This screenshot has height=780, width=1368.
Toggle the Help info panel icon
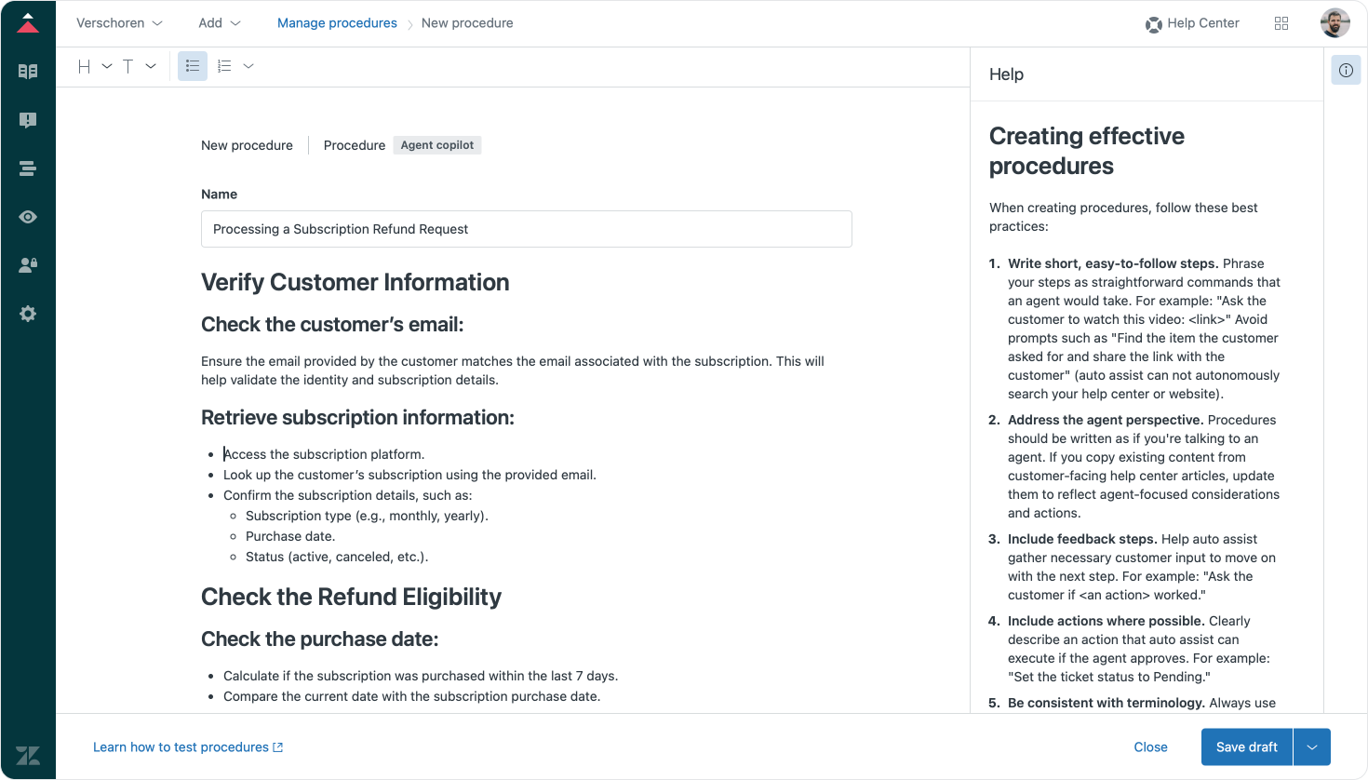(x=1346, y=70)
